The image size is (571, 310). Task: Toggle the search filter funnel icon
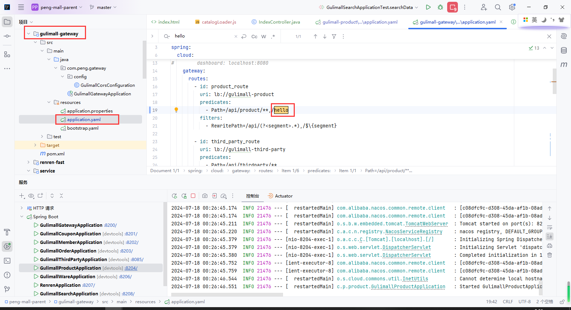click(x=334, y=36)
